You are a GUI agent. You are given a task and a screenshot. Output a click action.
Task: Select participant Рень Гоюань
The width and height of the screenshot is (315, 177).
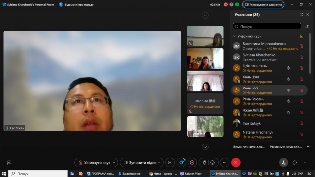[x=269, y=101]
